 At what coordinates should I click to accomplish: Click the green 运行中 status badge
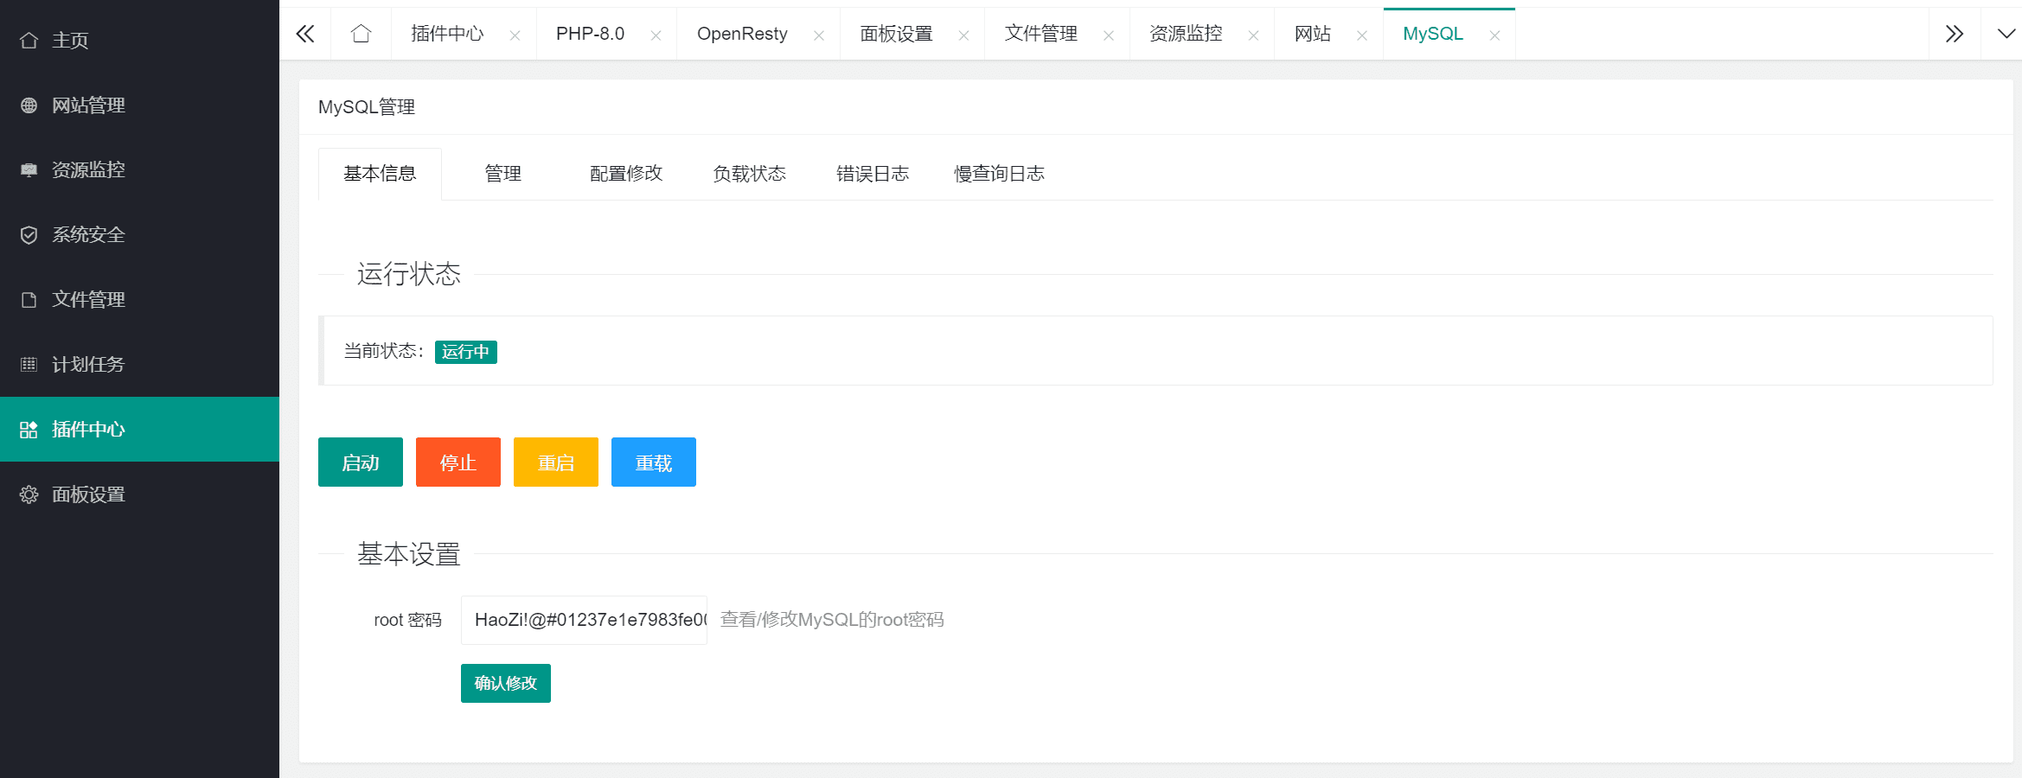coord(466,352)
